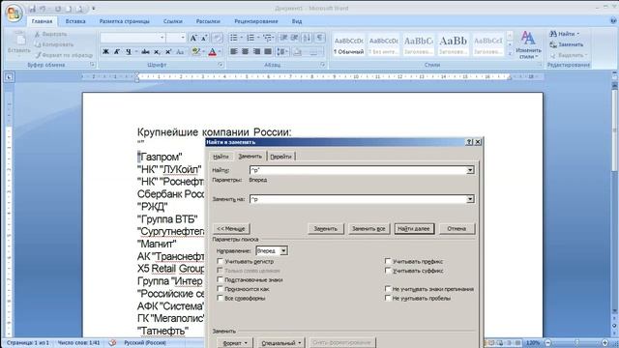Show paragraph marks (¶)
The height and width of the screenshot is (348, 619).
[320, 38]
